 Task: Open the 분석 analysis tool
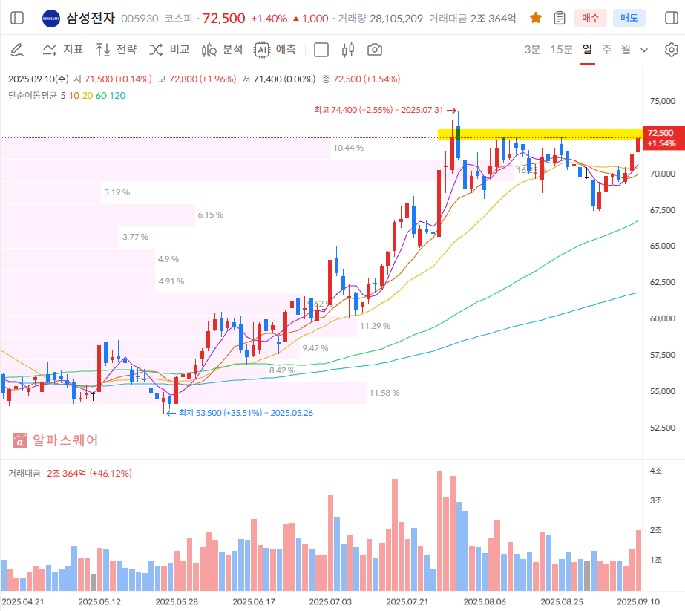click(x=223, y=50)
